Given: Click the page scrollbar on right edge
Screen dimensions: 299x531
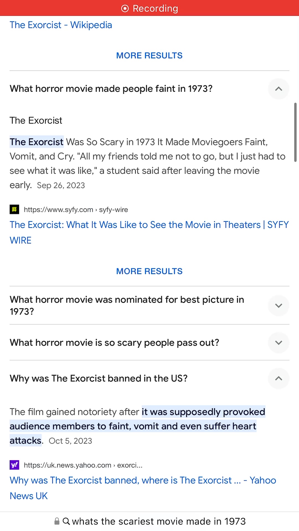Looking at the screenshot, I should (x=295, y=132).
